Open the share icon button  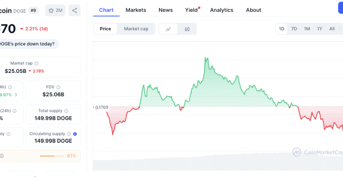coord(74,10)
